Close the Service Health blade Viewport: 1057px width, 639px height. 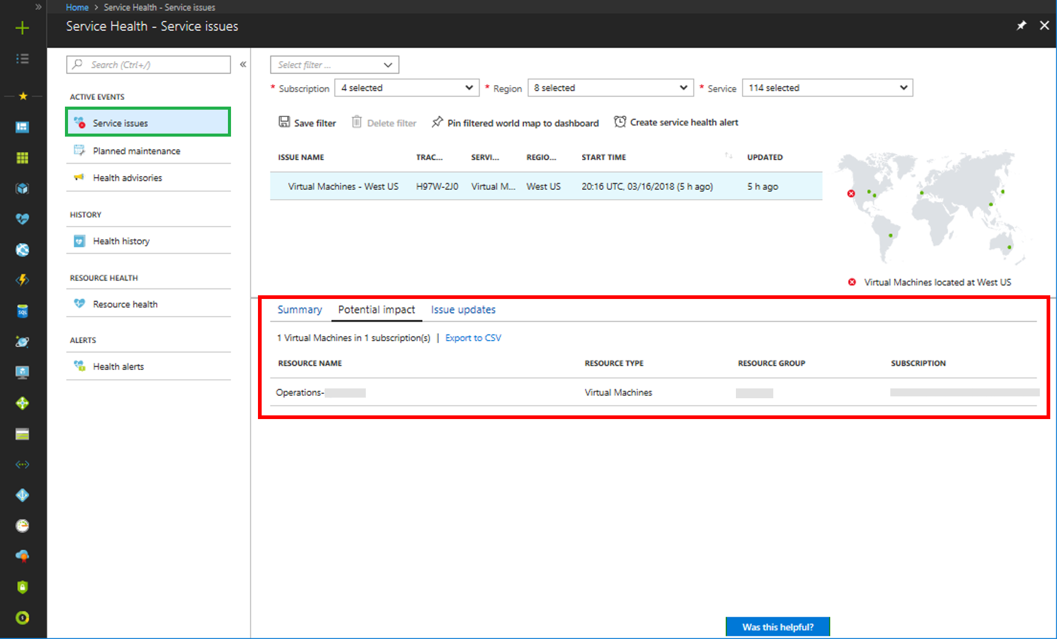pos(1045,25)
